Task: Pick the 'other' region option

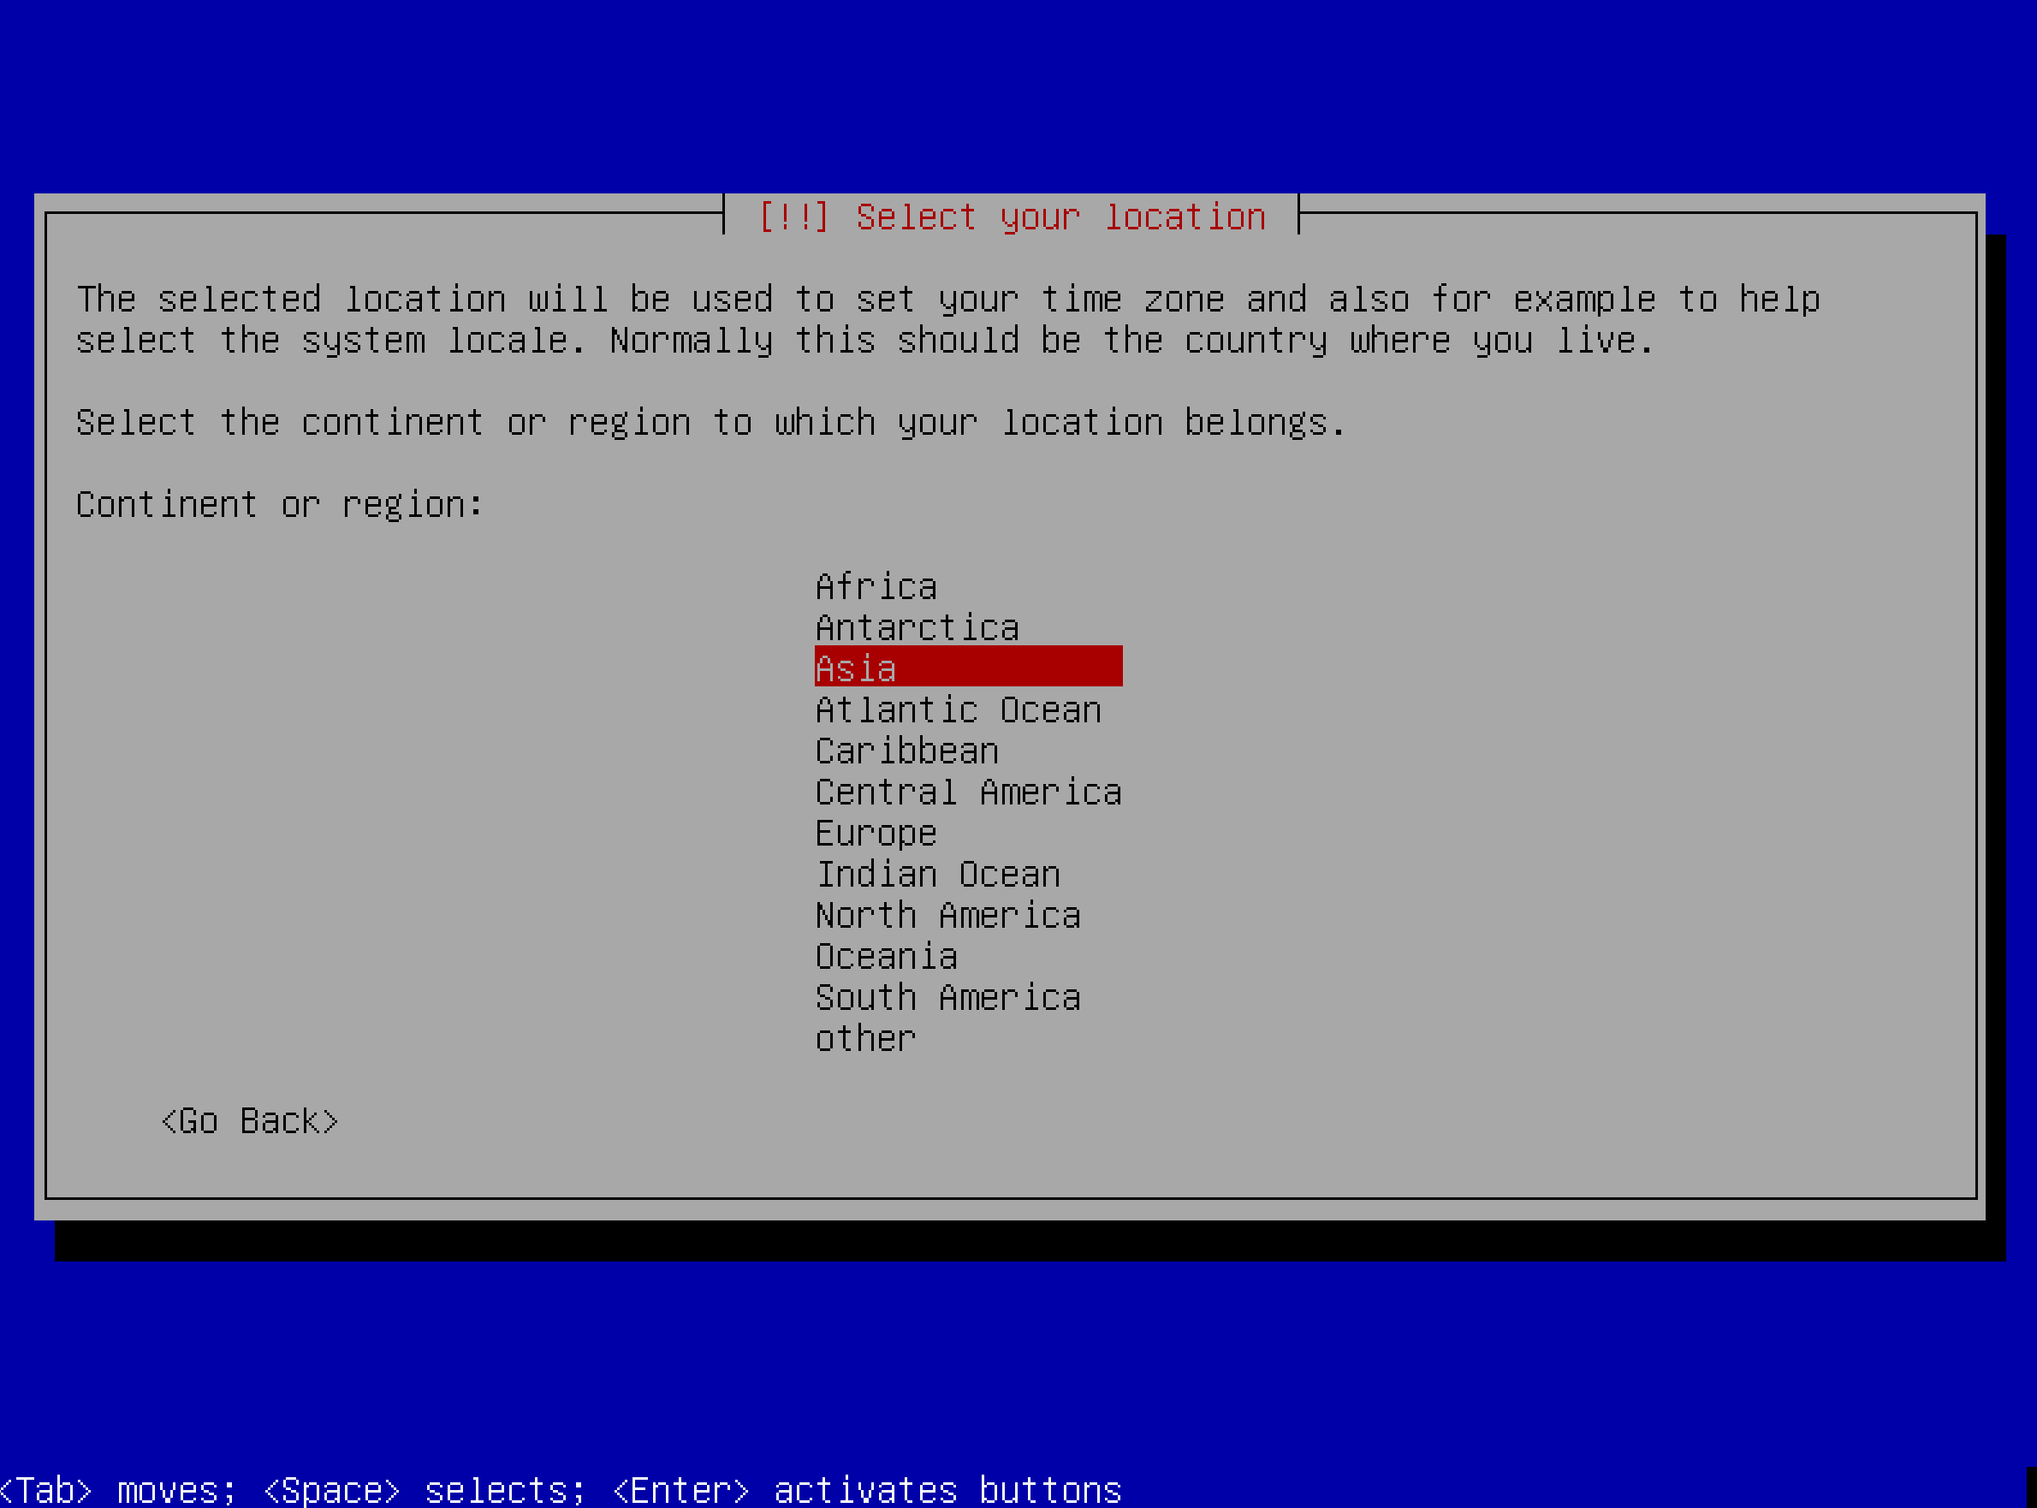Action: point(864,1038)
